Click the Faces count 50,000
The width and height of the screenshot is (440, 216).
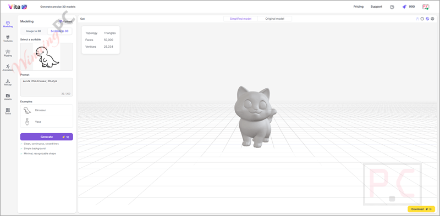coord(108,39)
